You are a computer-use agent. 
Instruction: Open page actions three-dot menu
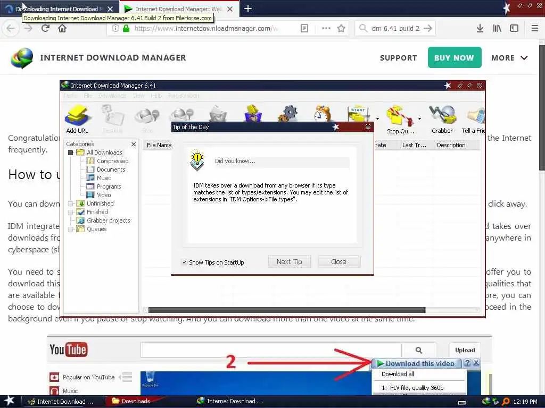326,29
